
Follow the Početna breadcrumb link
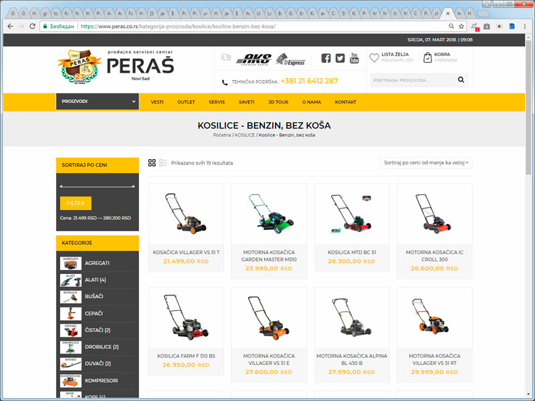[222, 135]
